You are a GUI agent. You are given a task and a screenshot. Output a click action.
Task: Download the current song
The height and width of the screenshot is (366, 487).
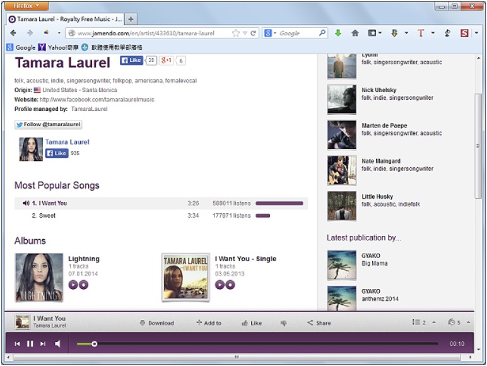[157, 323]
